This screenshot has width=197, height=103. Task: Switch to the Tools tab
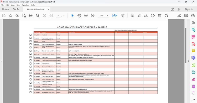tap(16, 9)
